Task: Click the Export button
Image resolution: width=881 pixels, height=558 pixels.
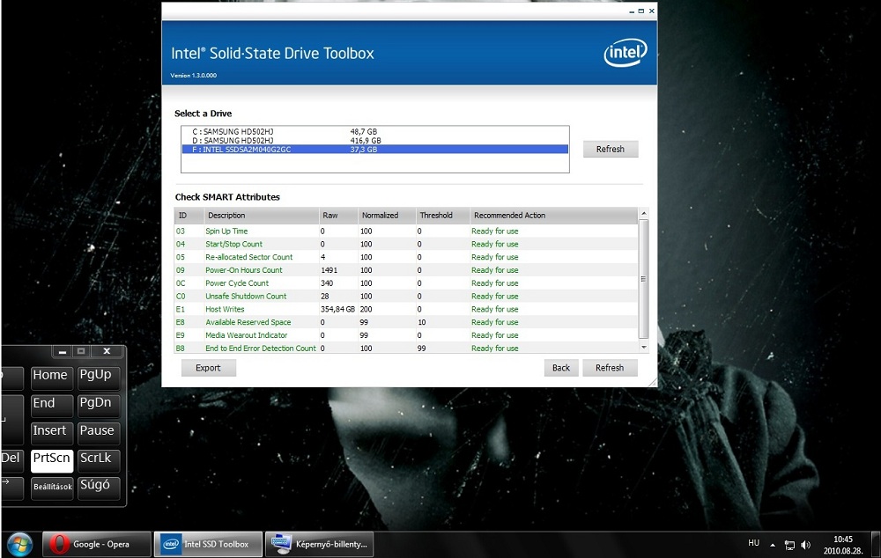Action: coord(208,368)
